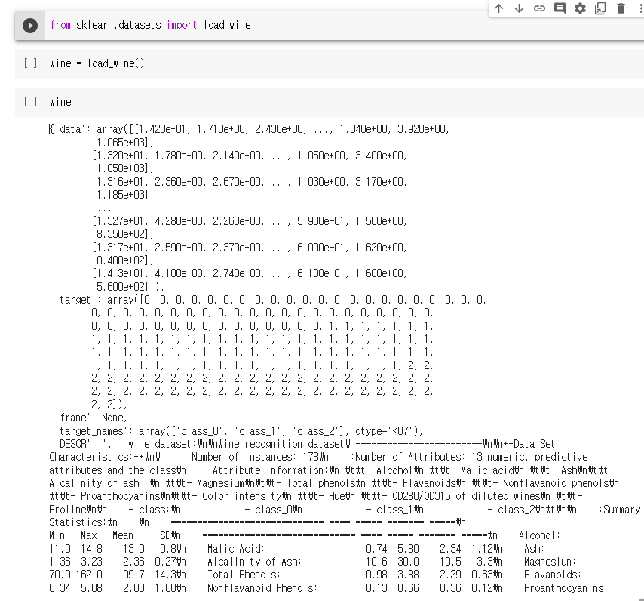Image resolution: width=644 pixels, height=601 pixels.
Task: Add a comment to the cell
Action: (x=560, y=8)
